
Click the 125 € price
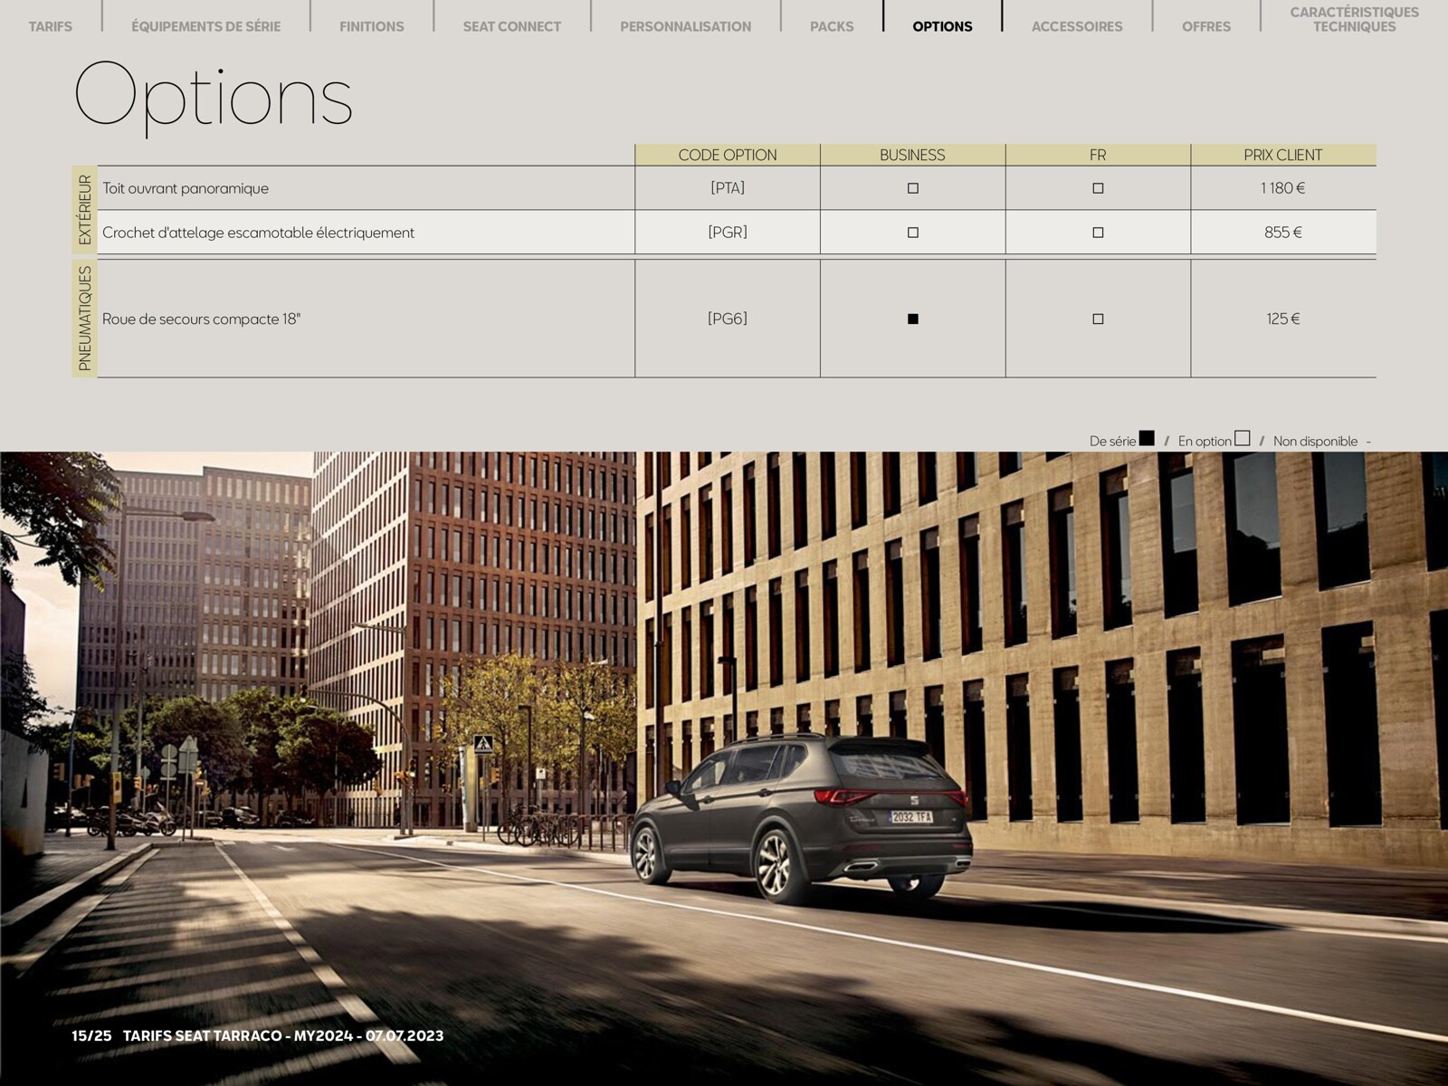1283,319
